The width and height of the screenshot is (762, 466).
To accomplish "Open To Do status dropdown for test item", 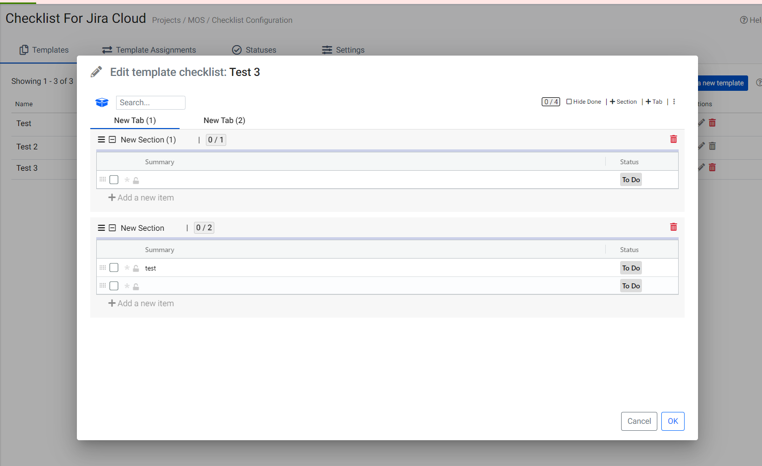I will (x=631, y=268).
